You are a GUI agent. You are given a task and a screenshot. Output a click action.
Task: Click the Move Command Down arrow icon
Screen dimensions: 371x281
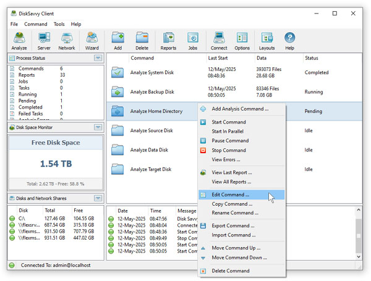point(203,258)
